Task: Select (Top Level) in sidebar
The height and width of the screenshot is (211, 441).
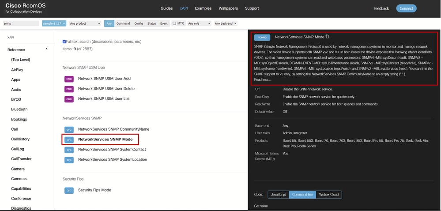Action: (21, 60)
